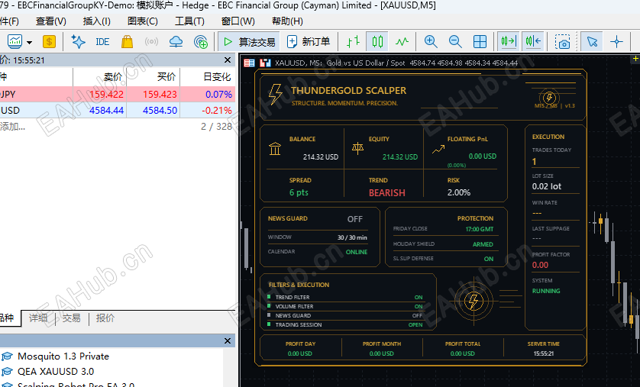Click the NEWS GUARD OFF status

pos(354,219)
